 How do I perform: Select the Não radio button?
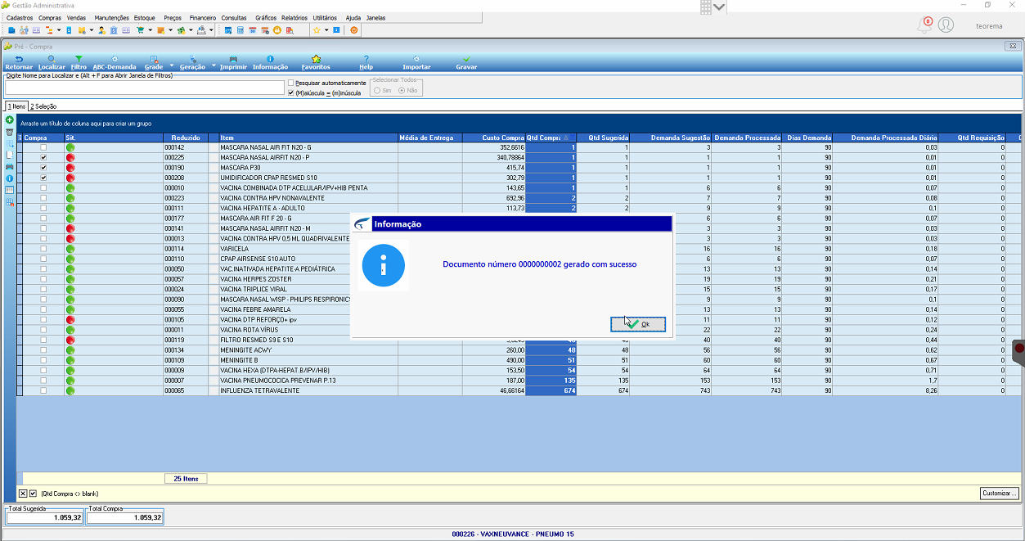tap(402, 90)
